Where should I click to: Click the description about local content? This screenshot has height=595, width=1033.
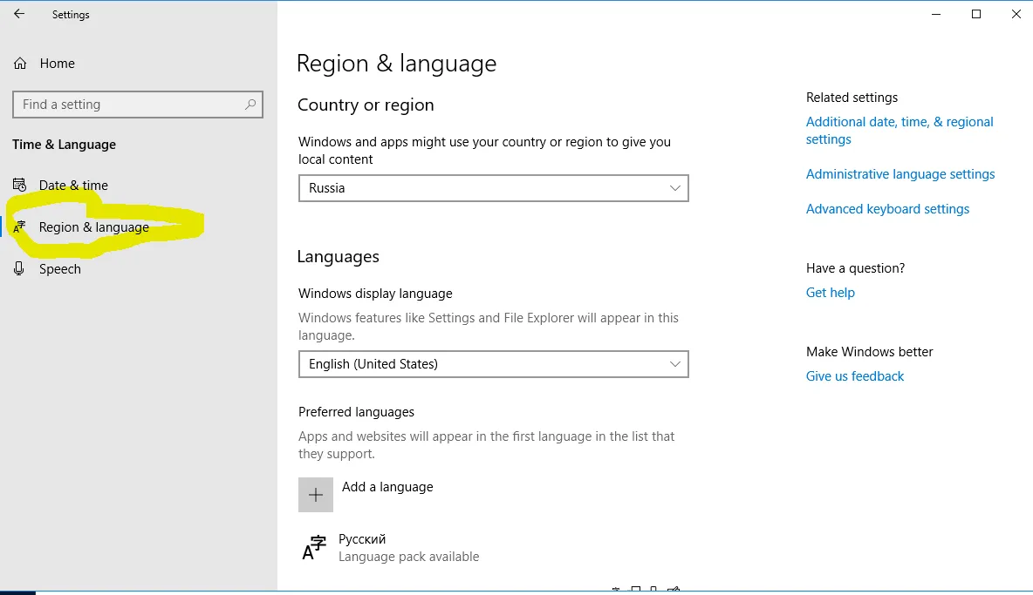tap(484, 151)
